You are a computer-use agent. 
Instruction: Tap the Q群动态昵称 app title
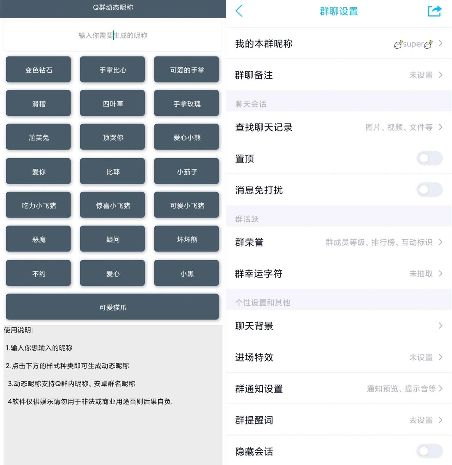coord(113,7)
